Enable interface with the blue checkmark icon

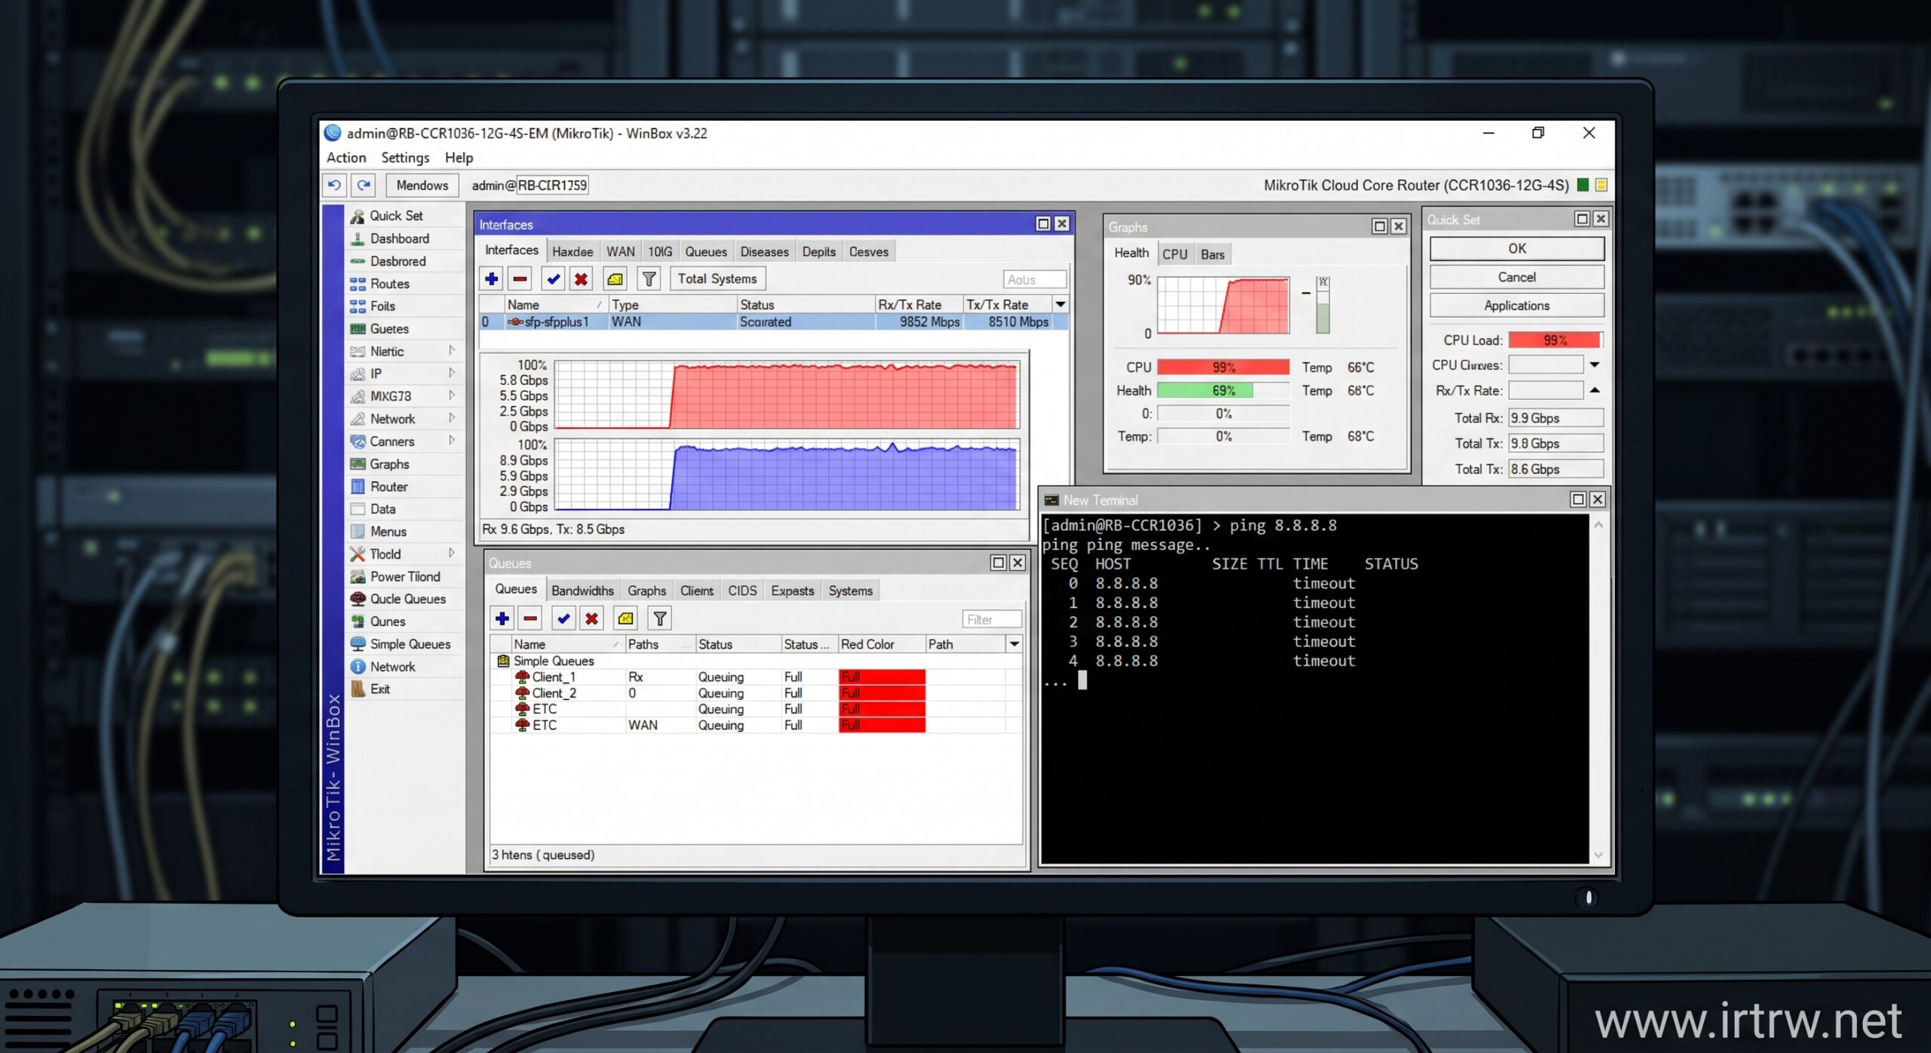pos(554,279)
